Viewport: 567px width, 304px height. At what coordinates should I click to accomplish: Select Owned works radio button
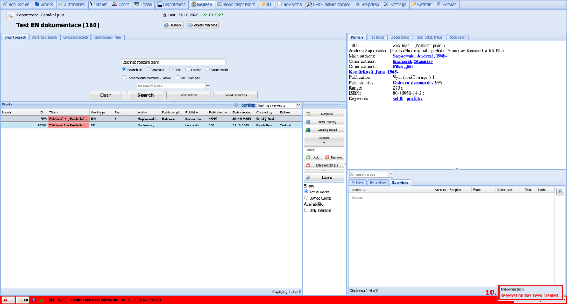click(307, 198)
